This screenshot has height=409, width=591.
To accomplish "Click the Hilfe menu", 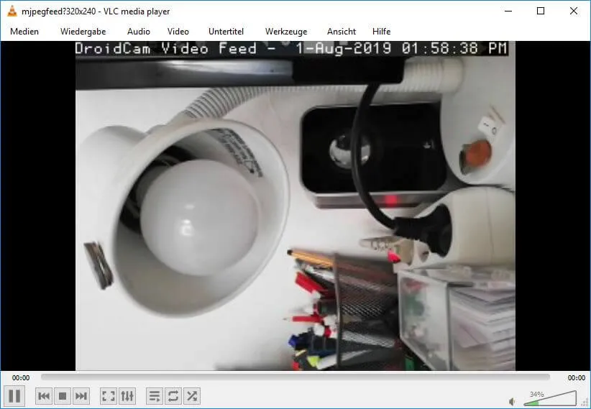I will click(x=382, y=32).
